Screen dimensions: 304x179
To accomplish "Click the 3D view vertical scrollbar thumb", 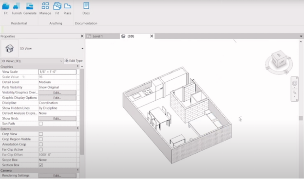I will tap(301, 118).
